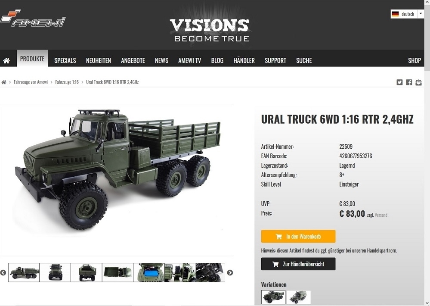The width and height of the screenshot is (430, 306).
Task: Share product on Twitter icon
Action: [x=399, y=82]
